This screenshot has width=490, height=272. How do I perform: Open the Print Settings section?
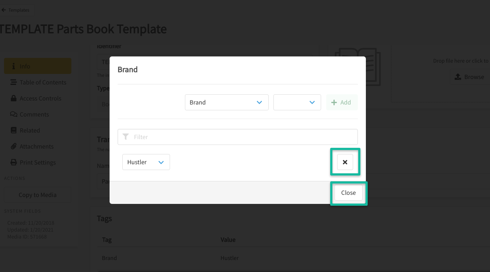pyautogui.click(x=38, y=162)
